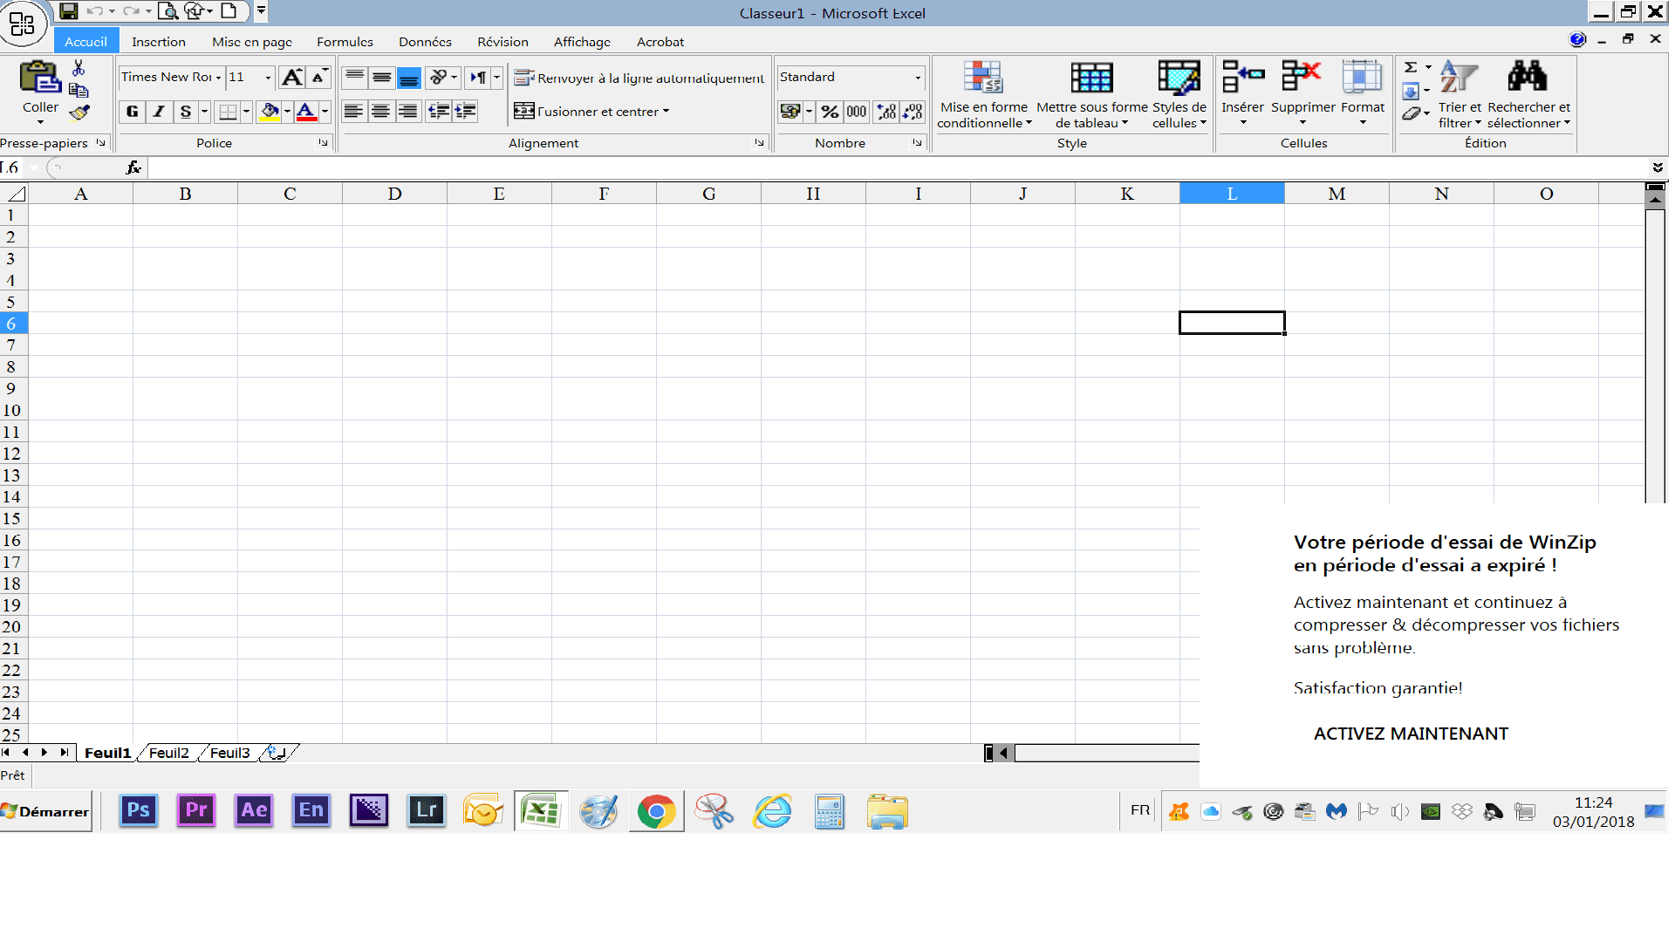
Task: Click the Supprimer cells icon
Action: [1302, 78]
